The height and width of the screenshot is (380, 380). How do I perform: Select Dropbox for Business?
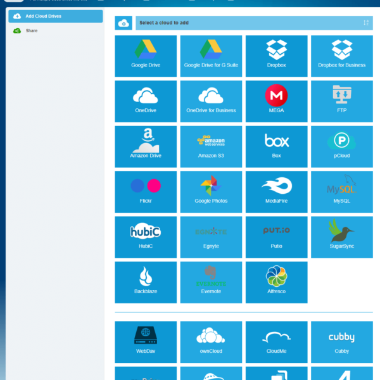[342, 56]
